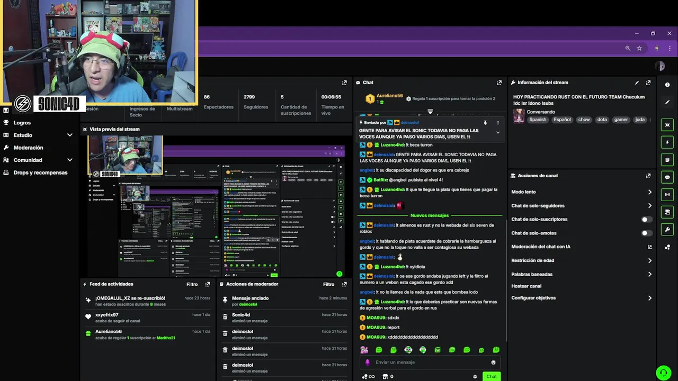The image size is (678, 381).
Task: Open Logros in the left sidebar
Action: click(22, 123)
